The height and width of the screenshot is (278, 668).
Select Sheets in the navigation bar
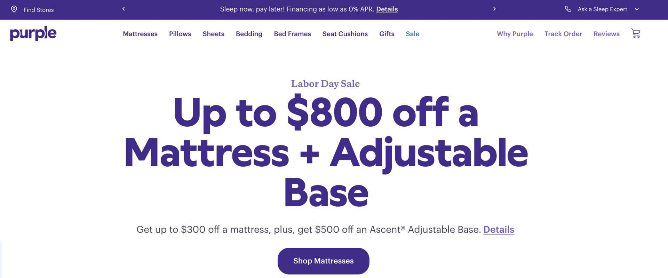tap(213, 34)
